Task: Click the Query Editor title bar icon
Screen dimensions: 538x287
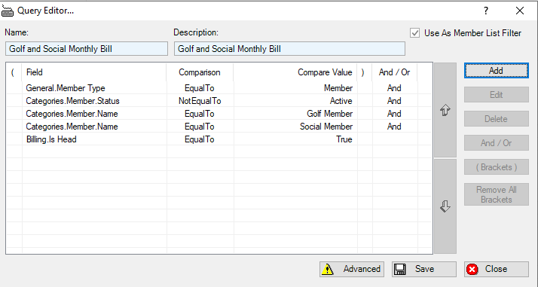Action: tap(8, 11)
